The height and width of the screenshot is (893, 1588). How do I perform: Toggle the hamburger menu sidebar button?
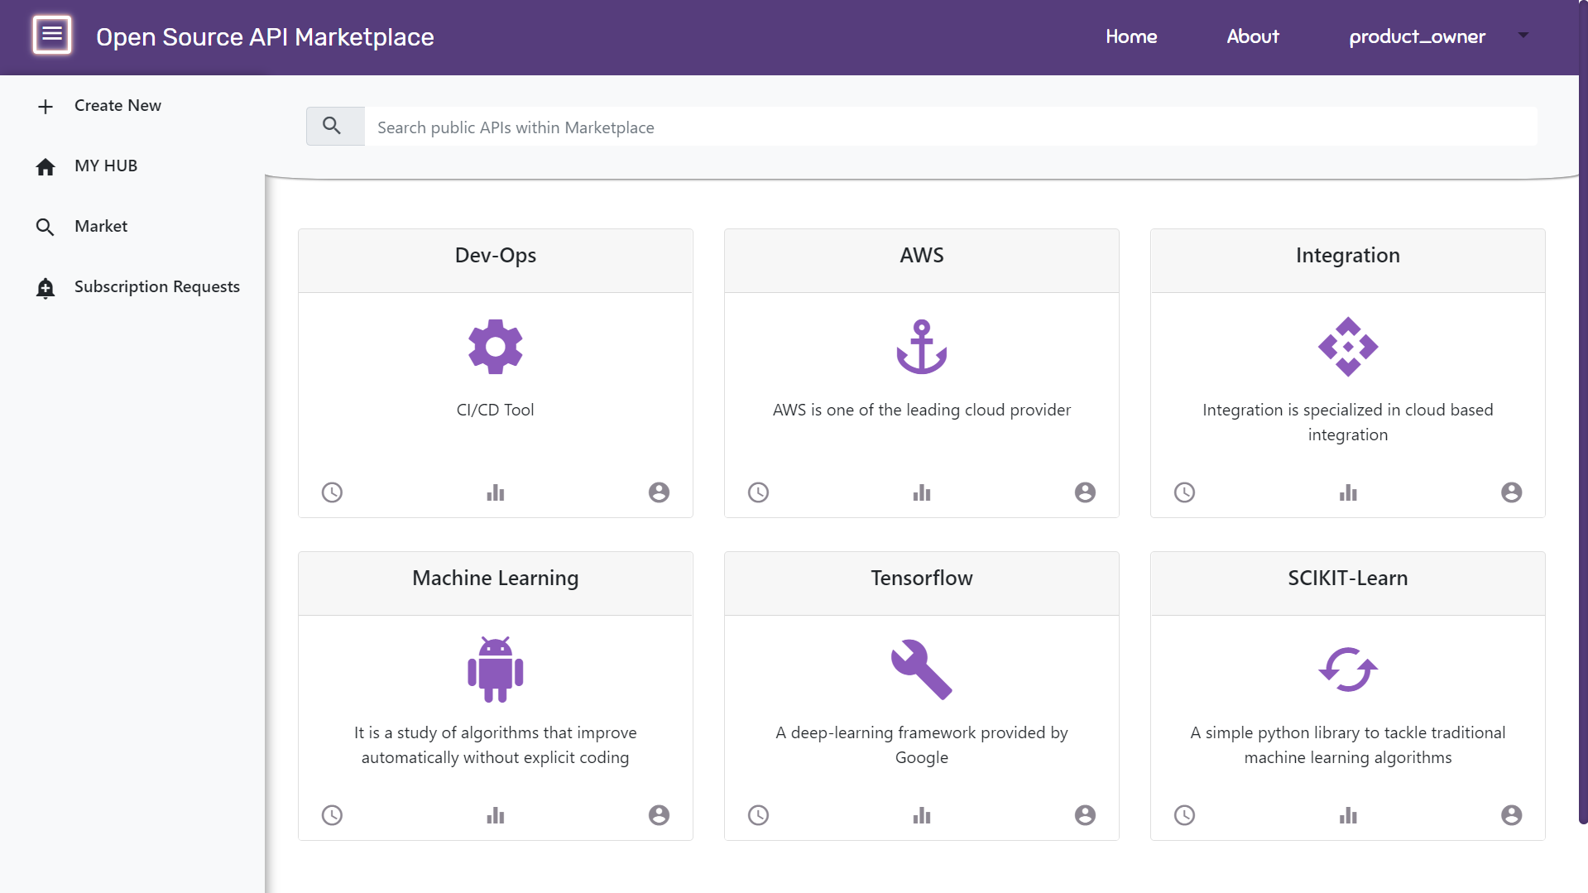coord(52,36)
